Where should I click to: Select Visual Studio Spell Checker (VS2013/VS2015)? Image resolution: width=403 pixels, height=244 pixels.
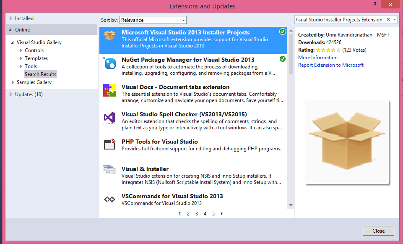[184, 114]
